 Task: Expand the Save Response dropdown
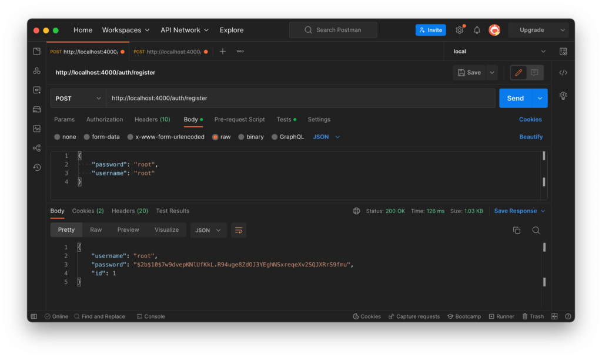[520, 211]
